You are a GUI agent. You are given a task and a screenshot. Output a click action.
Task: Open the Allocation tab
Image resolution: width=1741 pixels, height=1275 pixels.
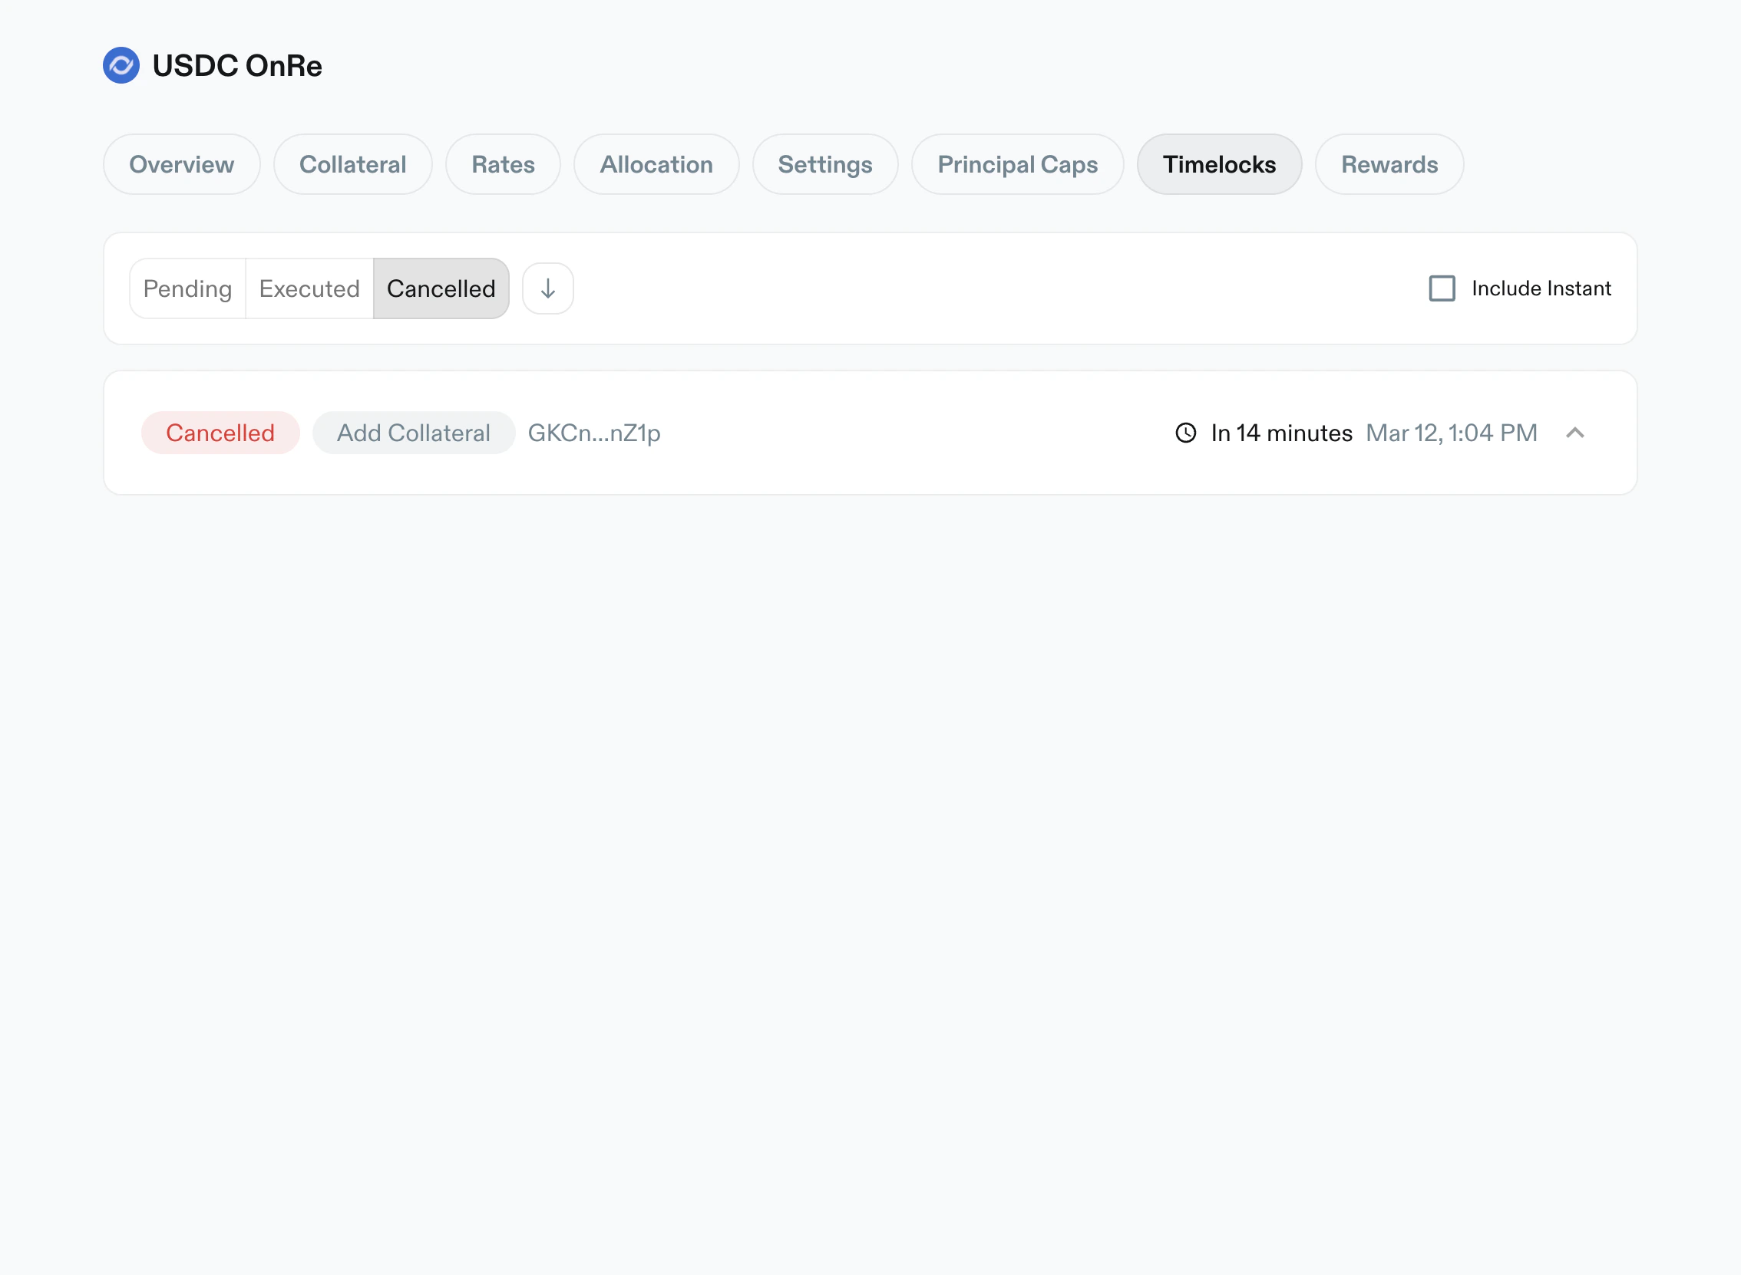click(656, 164)
